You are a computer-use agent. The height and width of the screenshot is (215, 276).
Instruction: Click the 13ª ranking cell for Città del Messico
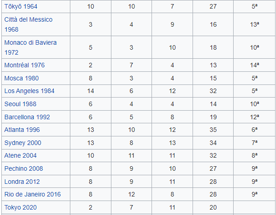click(254, 24)
